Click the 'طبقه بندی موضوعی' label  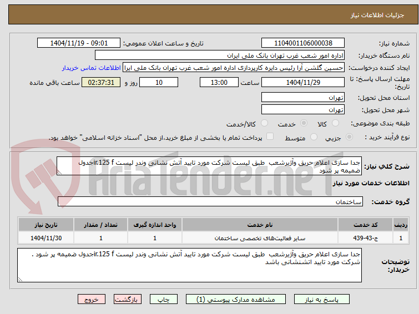380,123
